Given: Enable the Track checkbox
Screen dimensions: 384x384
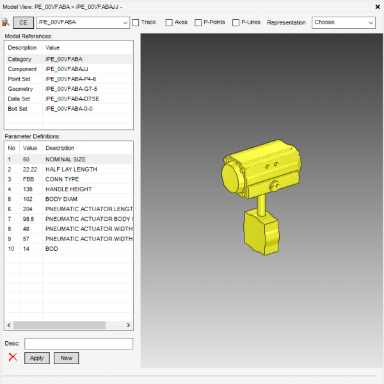Looking at the screenshot, I should point(136,22).
